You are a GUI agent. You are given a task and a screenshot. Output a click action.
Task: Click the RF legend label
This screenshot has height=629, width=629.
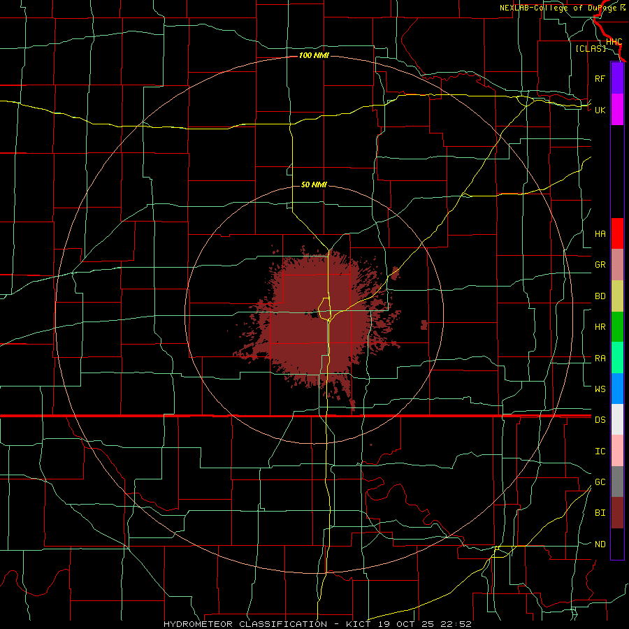pos(600,78)
